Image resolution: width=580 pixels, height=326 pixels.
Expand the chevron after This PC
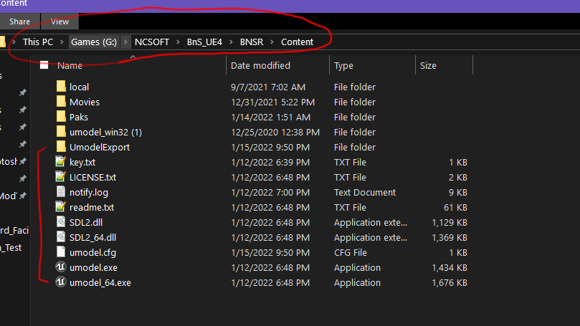tap(62, 42)
